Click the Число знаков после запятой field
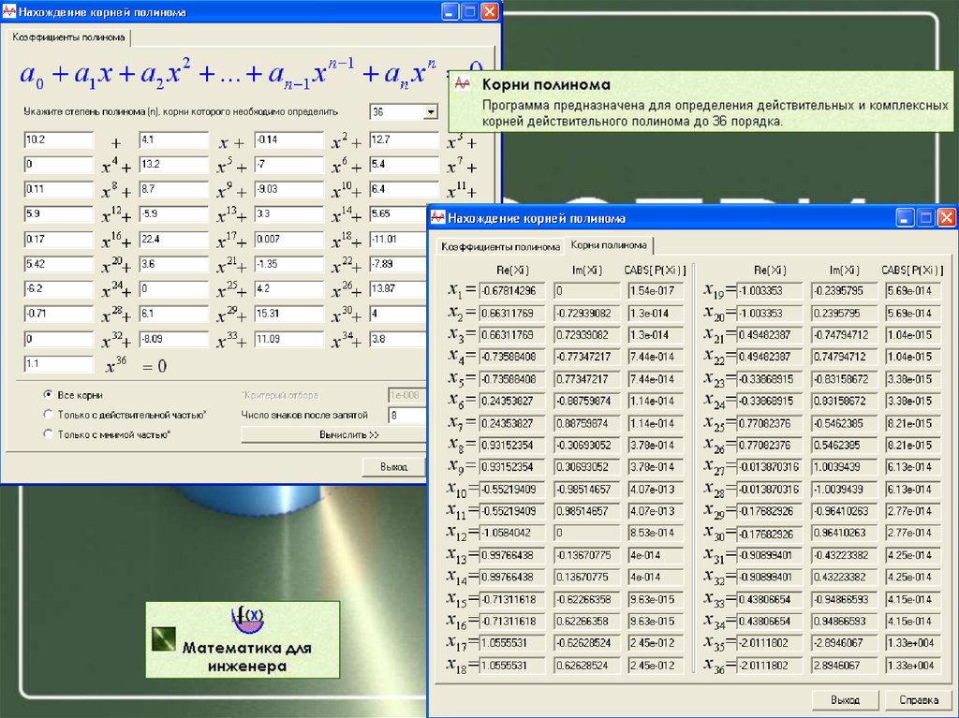This screenshot has width=959, height=718. click(x=406, y=415)
